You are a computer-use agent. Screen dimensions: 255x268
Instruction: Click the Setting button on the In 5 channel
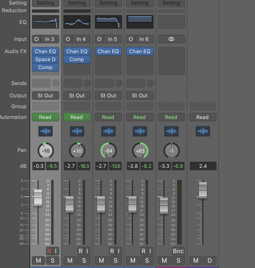(109, 3)
